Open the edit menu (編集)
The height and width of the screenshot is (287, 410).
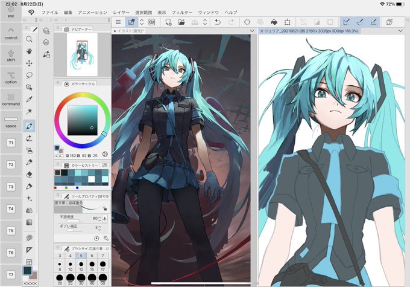click(x=68, y=12)
